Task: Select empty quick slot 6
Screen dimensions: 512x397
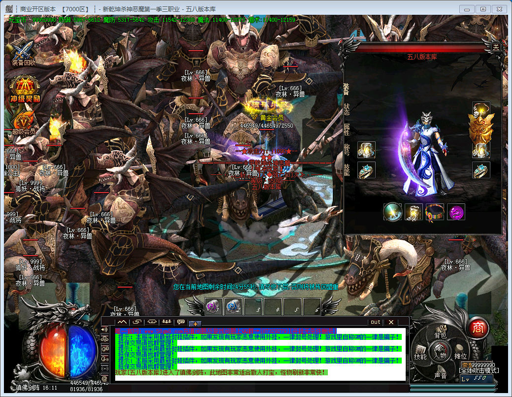Action: point(312,307)
